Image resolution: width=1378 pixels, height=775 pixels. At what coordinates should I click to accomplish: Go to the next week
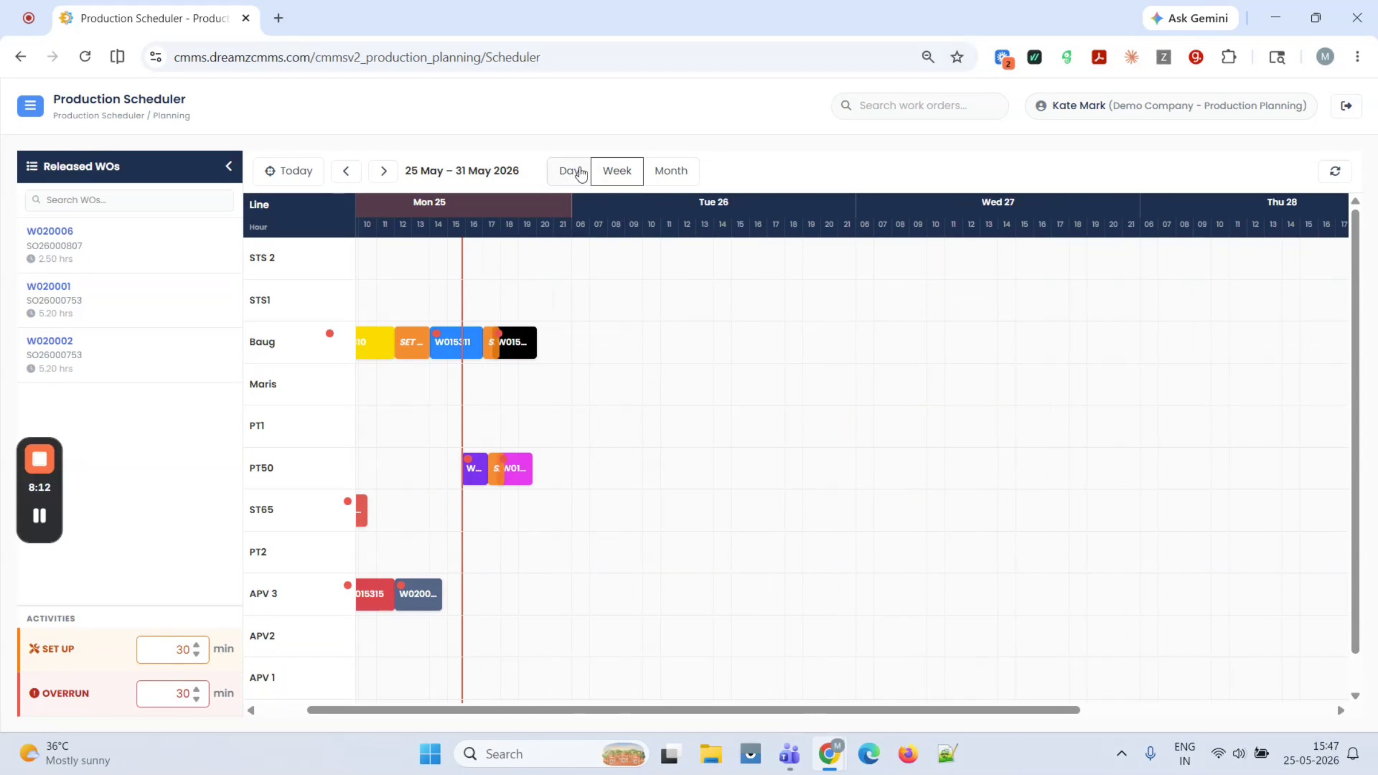(384, 171)
